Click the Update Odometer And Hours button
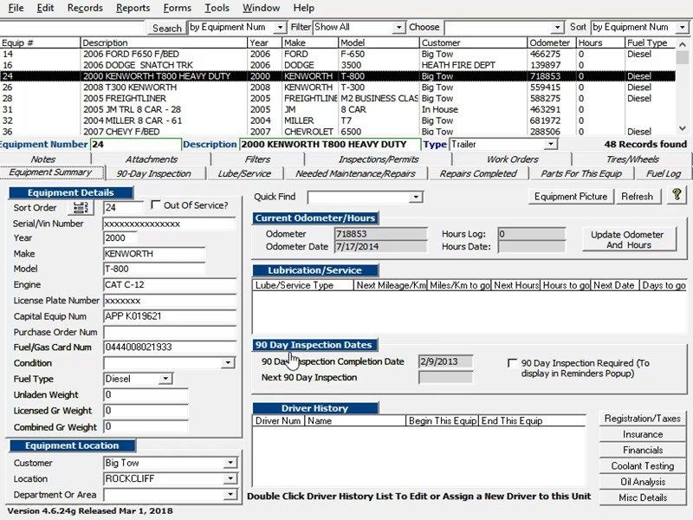693x520 pixels. point(629,239)
